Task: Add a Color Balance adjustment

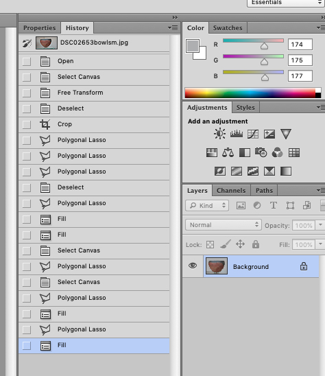Action: [228, 152]
